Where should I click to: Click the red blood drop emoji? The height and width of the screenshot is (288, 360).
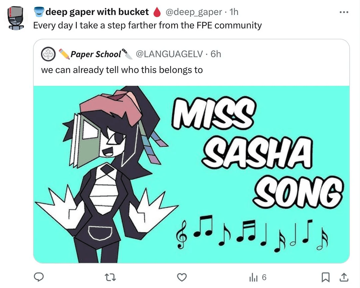coord(157,12)
